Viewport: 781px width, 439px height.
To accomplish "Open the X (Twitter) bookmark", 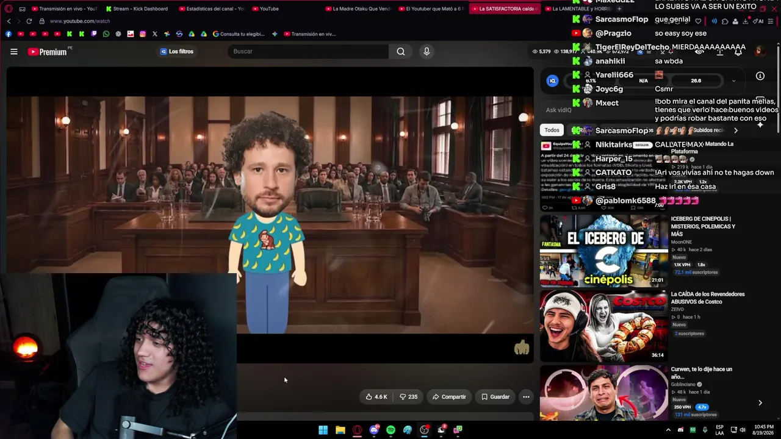I will pyautogui.click(x=154, y=34).
